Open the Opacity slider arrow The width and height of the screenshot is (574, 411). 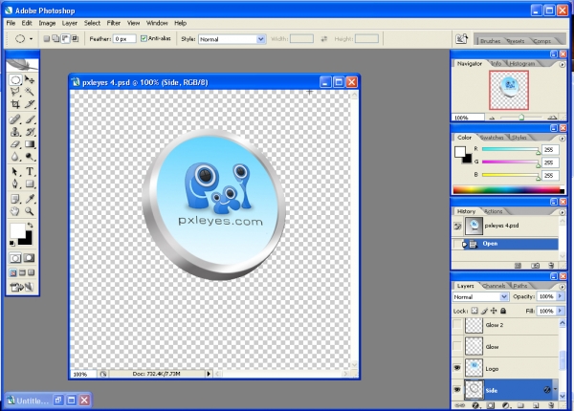point(560,296)
